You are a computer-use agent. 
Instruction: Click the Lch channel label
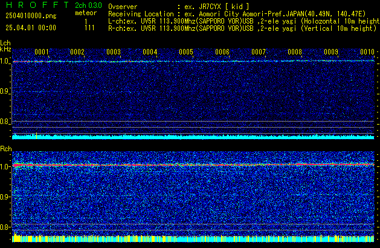[5, 43]
